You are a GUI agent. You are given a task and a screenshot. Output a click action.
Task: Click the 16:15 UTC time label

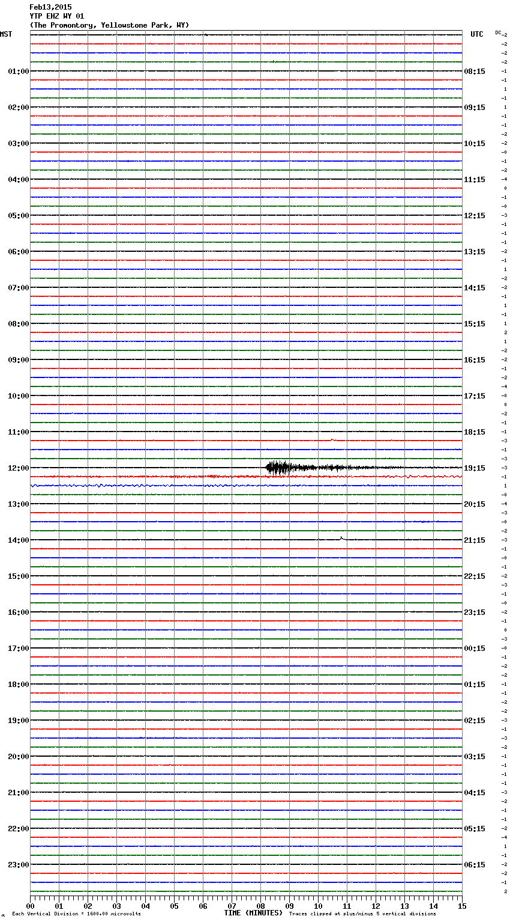point(475,360)
